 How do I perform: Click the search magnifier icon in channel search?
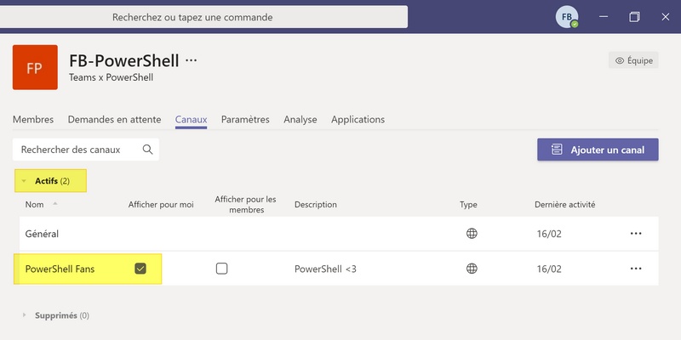click(x=147, y=150)
